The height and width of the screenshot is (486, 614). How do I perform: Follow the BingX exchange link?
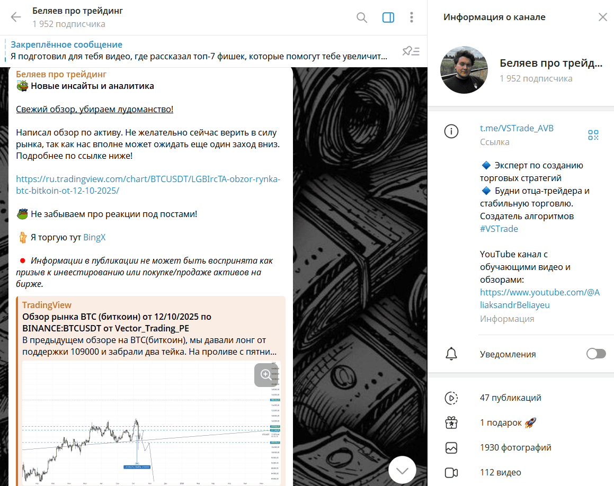(94, 238)
